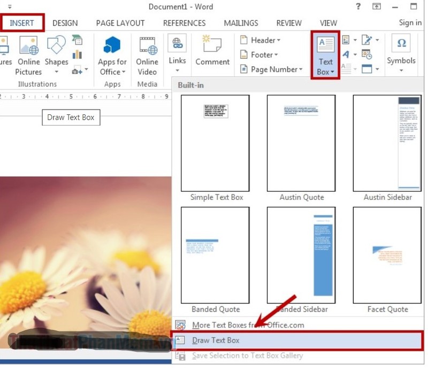428x372 pixels.
Task: Click the Quick Parts icon
Action: click(346, 40)
